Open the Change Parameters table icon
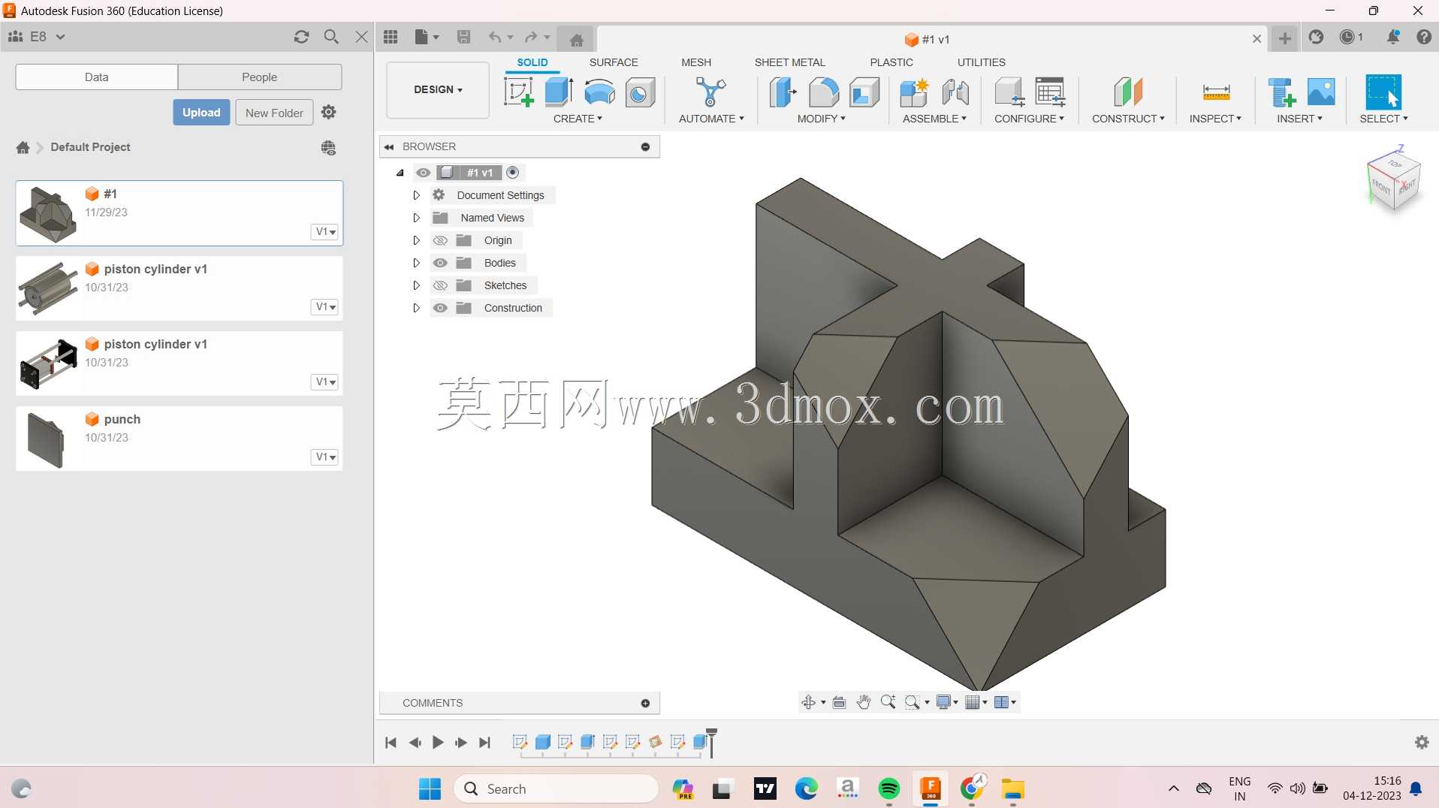The image size is (1439, 808). [x=1050, y=92]
